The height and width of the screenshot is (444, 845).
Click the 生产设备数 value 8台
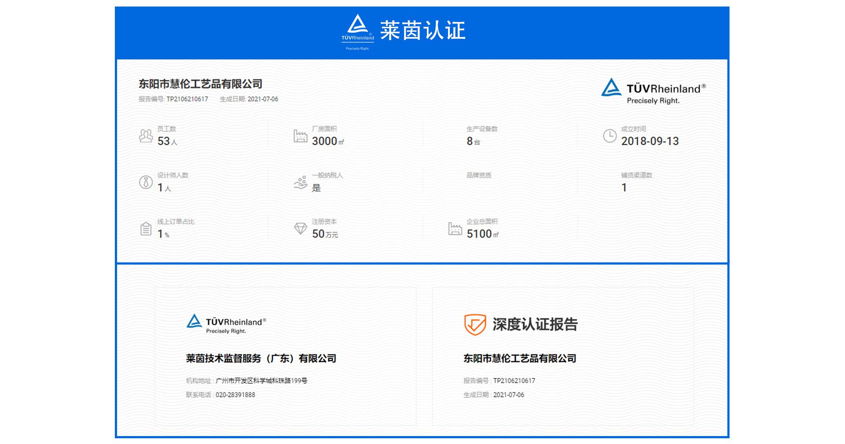tap(473, 141)
